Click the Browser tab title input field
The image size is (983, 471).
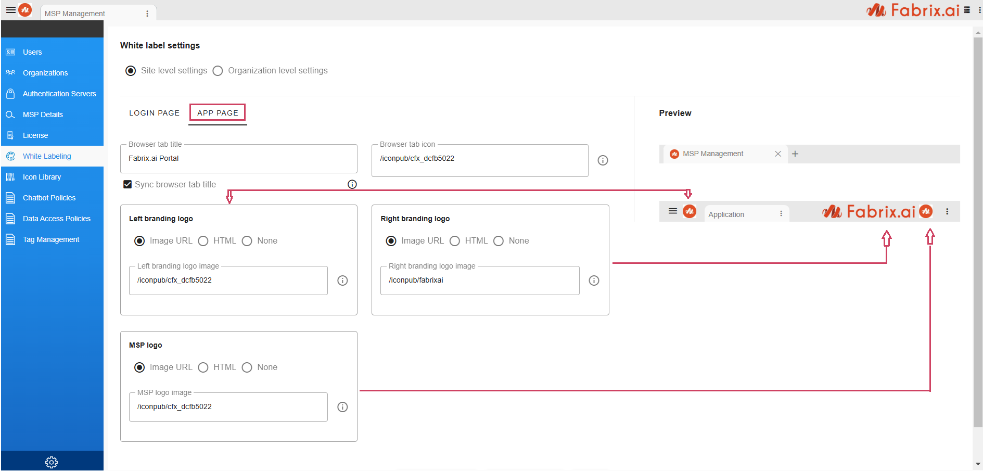[x=238, y=159]
